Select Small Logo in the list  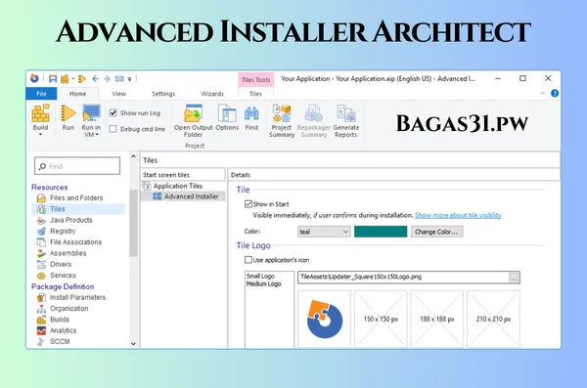(260, 276)
